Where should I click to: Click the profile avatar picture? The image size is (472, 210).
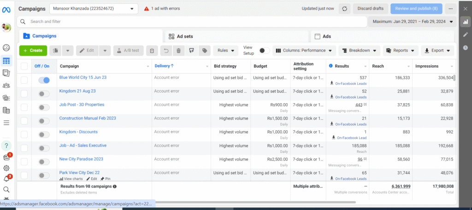point(6,27)
